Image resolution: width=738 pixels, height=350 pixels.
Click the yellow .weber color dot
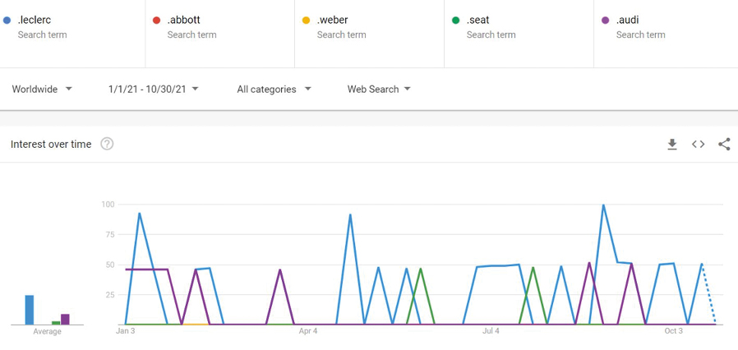click(306, 21)
